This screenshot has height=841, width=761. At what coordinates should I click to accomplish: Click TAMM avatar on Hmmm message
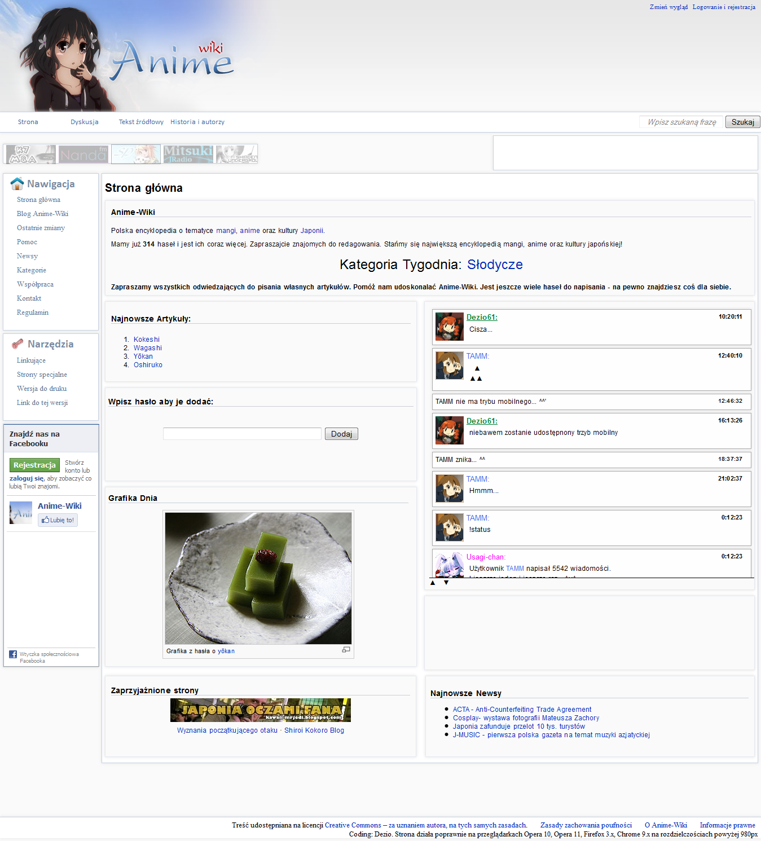(x=450, y=488)
